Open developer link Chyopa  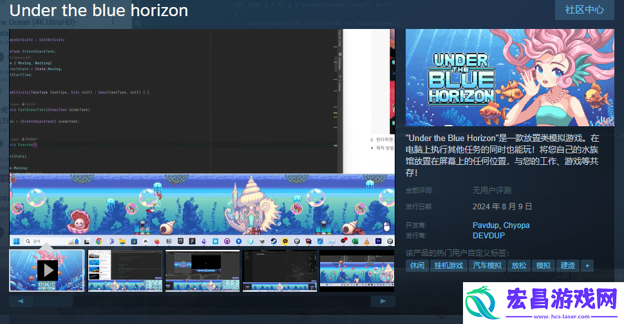tap(516, 225)
